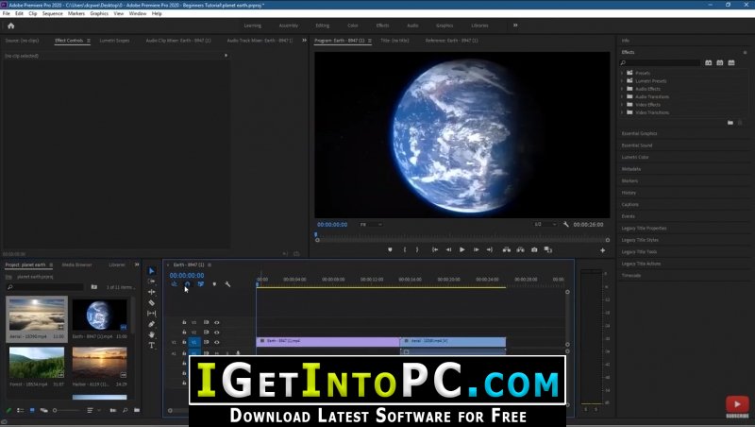
Task: Click the Extract button
Action: point(521,249)
